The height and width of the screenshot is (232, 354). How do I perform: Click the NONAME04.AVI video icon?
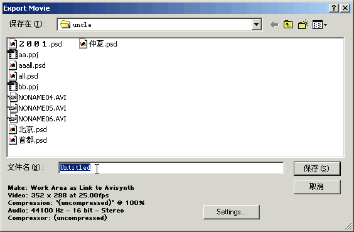pos(13,97)
